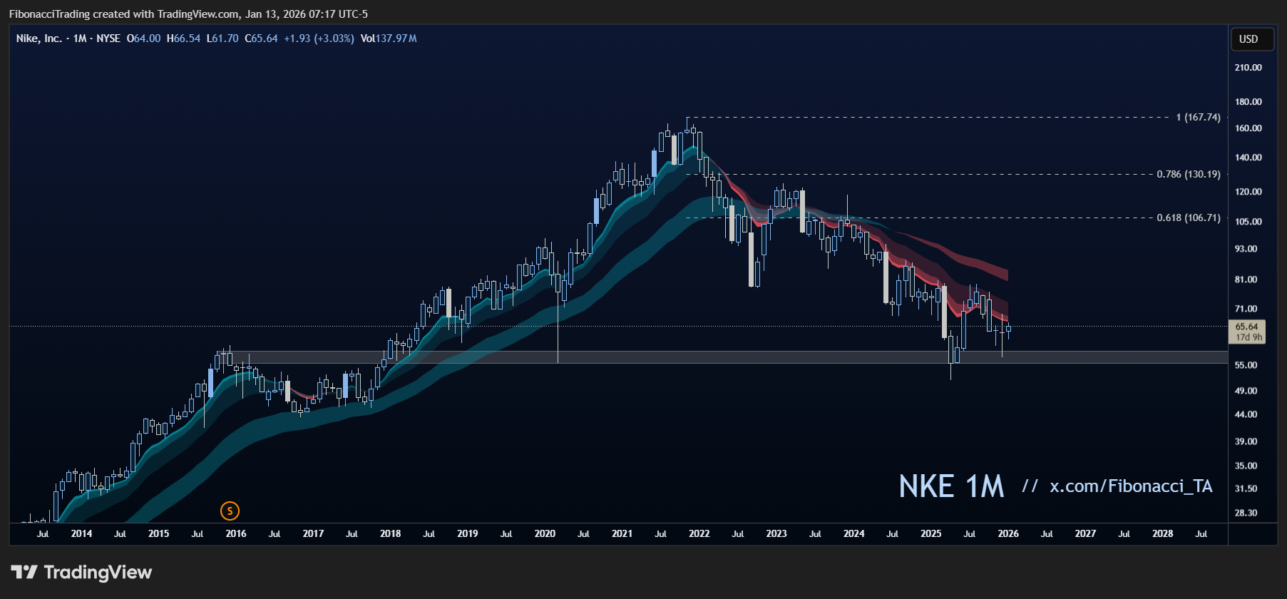The height and width of the screenshot is (599, 1287).
Task: Click the TradingView logo at the bottom
Action: tap(81, 573)
